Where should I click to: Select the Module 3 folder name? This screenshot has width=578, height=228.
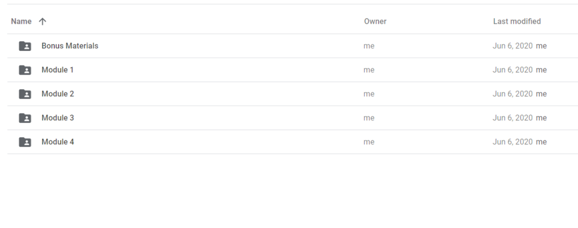tap(58, 117)
